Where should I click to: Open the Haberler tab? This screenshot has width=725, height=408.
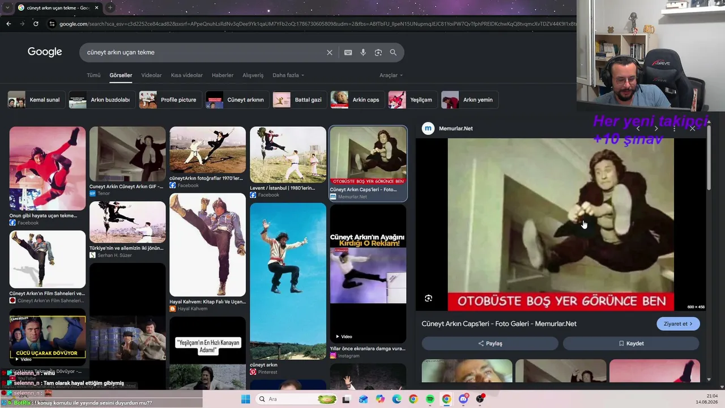click(x=223, y=75)
